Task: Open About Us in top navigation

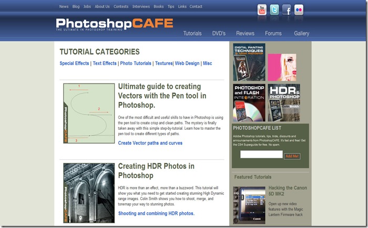Action: [x=102, y=7]
